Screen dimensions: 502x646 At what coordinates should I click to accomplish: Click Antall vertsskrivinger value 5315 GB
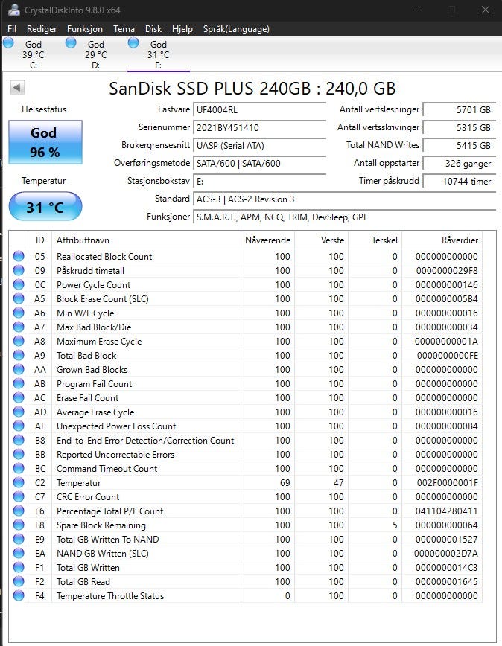click(x=460, y=127)
